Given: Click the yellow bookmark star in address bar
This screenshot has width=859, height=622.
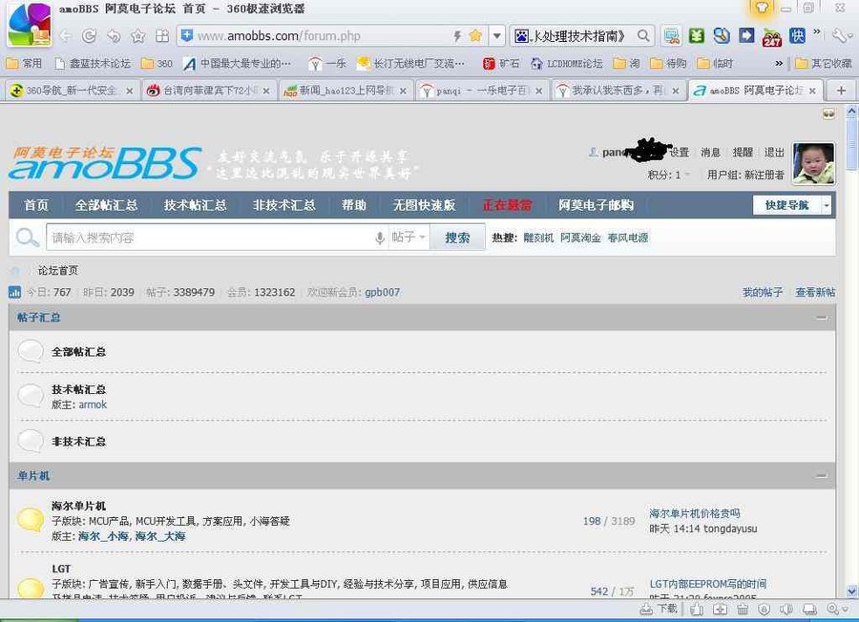Looking at the screenshot, I should pos(475,36).
